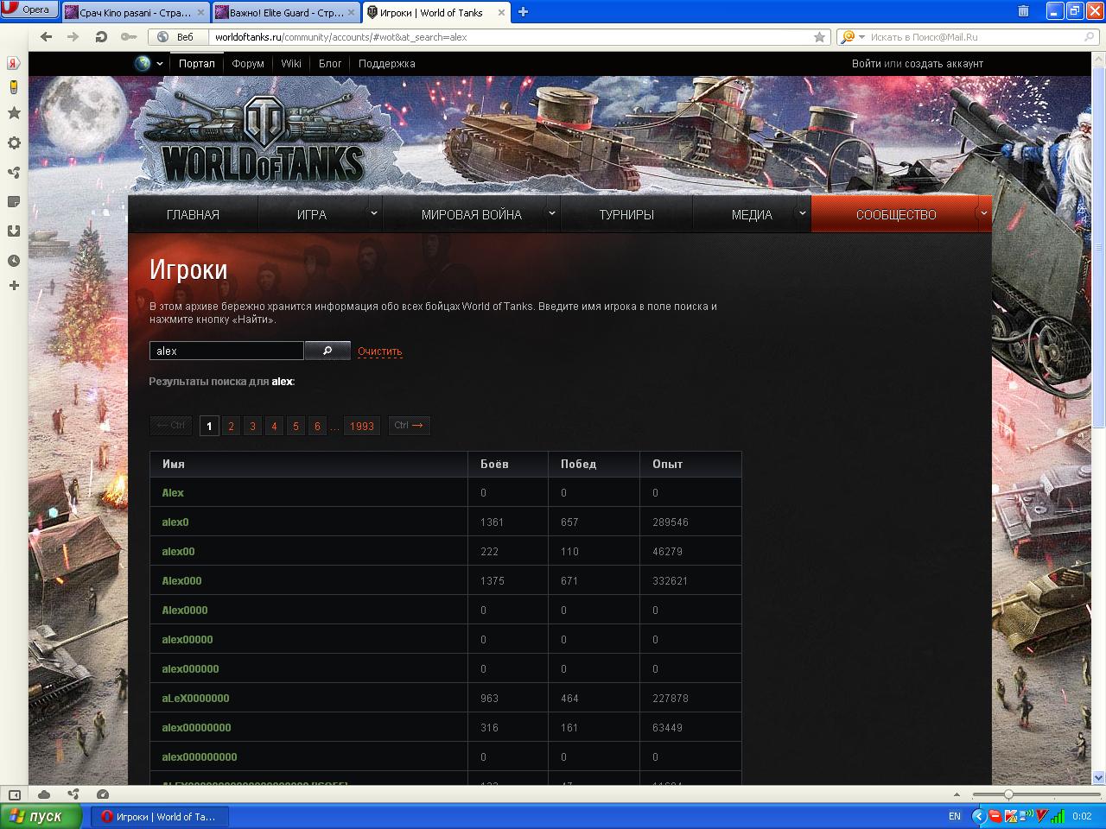
Task: Reload the page with the refresh icon
Action: tap(101, 37)
